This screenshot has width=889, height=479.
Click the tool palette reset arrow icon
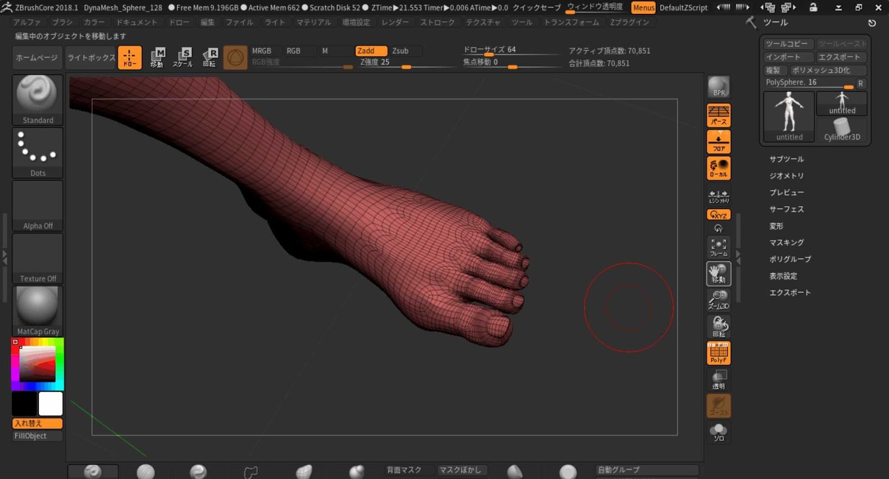click(872, 23)
